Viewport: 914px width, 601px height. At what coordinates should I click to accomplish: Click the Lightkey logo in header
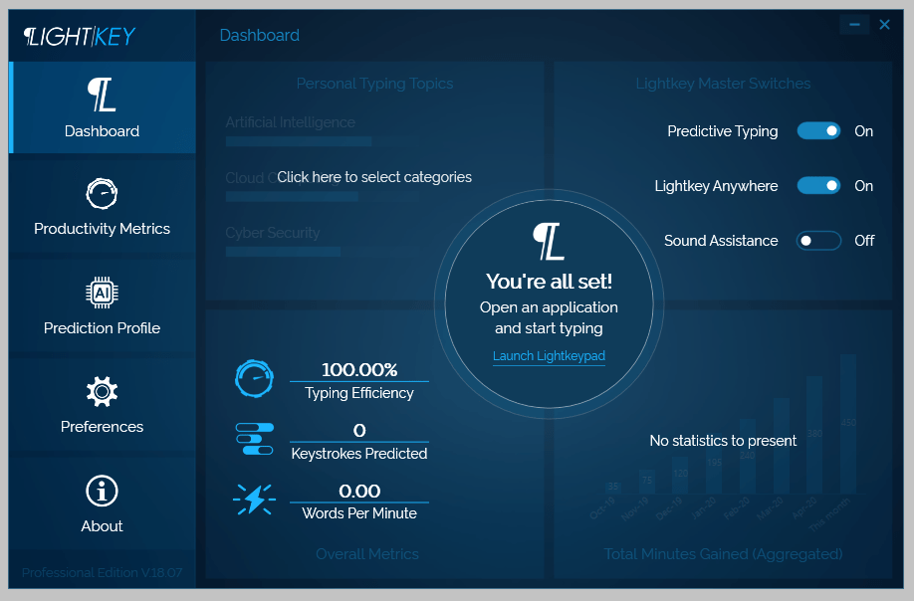click(80, 36)
